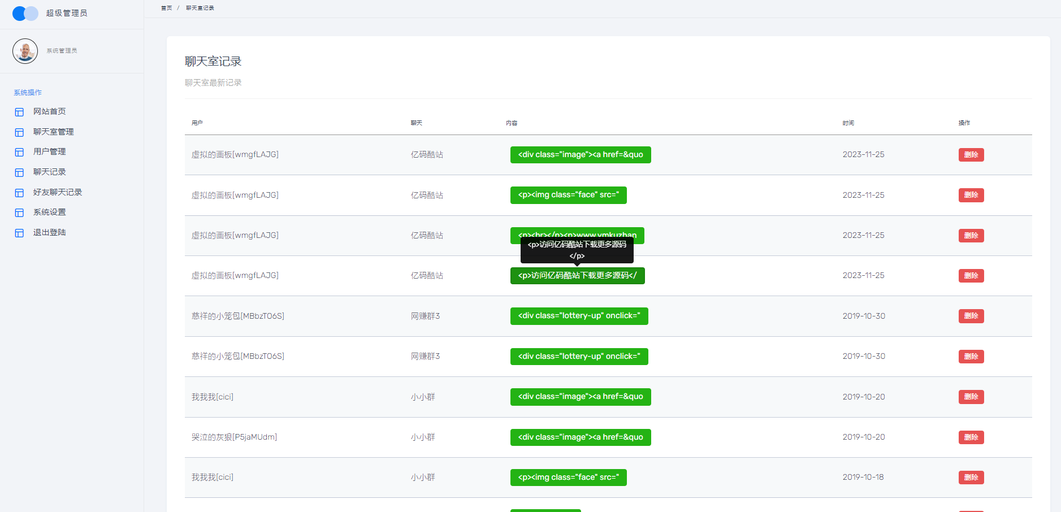Click the green 访问亿码酷站下载更多源码 content tag
This screenshot has height=512, width=1061.
(577, 276)
